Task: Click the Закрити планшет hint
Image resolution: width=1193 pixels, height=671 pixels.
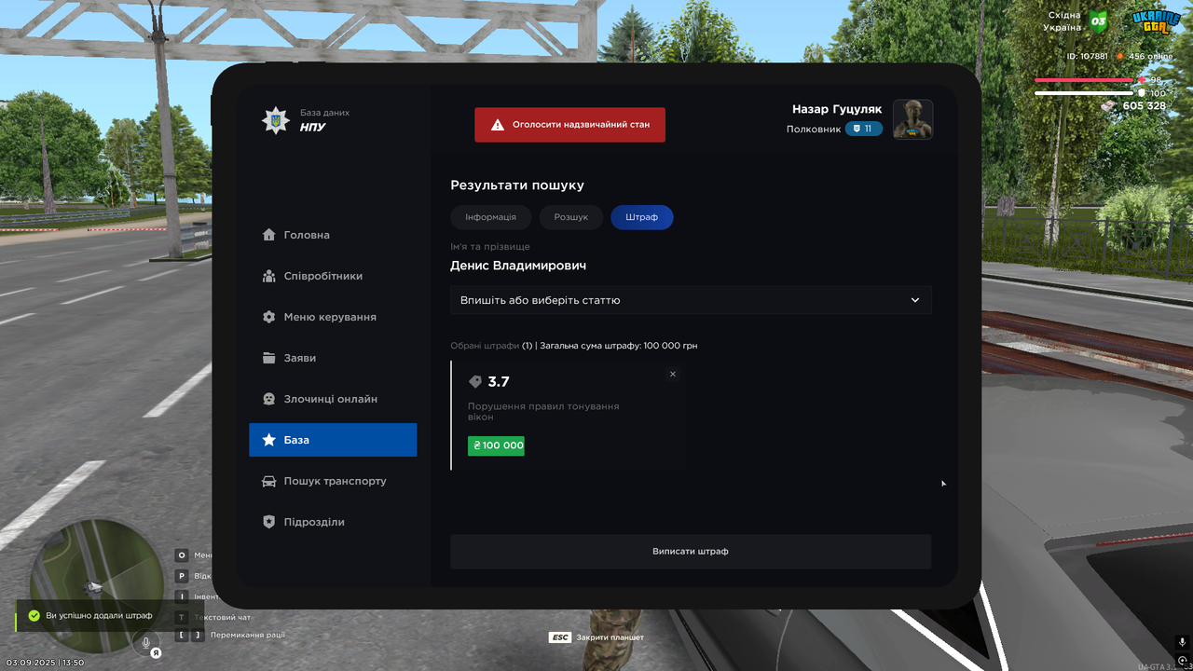Action: tap(610, 637)
